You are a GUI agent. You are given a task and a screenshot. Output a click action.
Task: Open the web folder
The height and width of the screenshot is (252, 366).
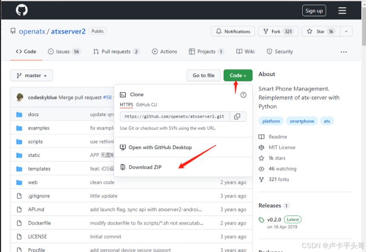[33, 182]
